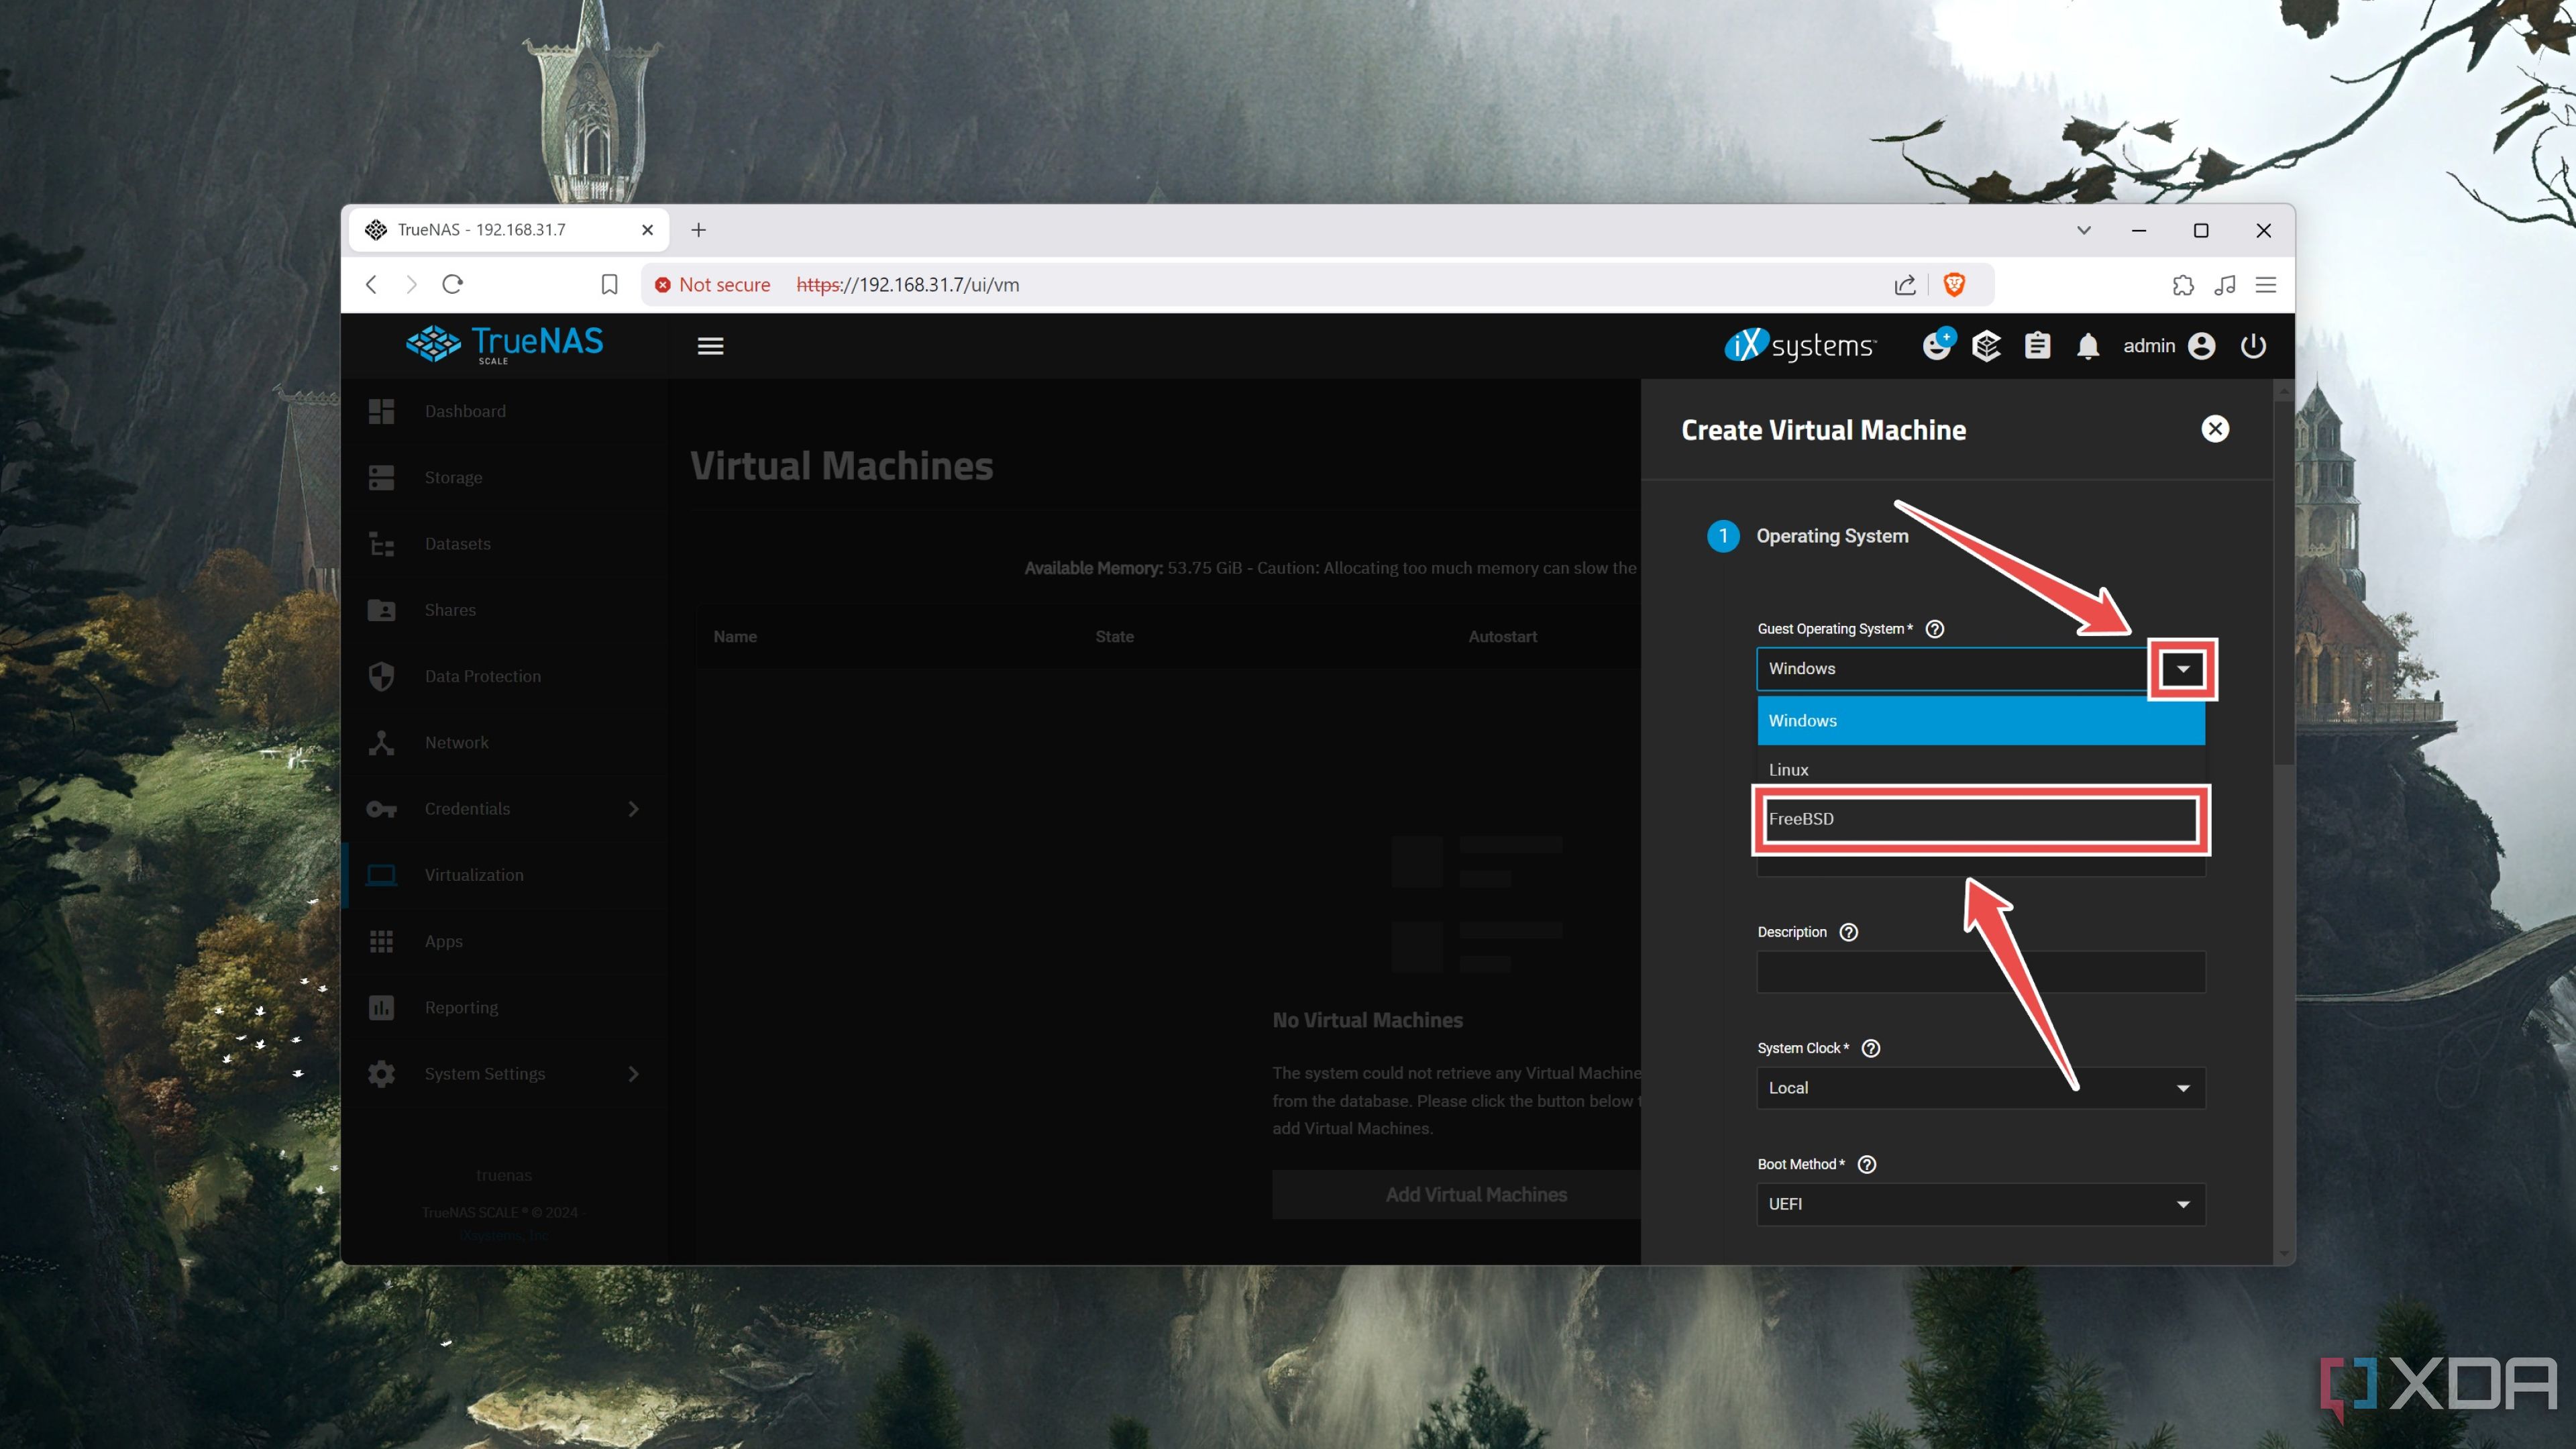Open the Jobs clipboard icon

click(2037, 346)
